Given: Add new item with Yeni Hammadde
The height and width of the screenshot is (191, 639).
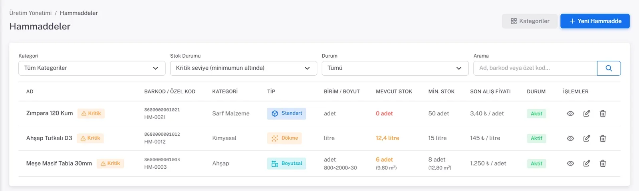Looking at the screenshot, I should (x=595, y=21).
